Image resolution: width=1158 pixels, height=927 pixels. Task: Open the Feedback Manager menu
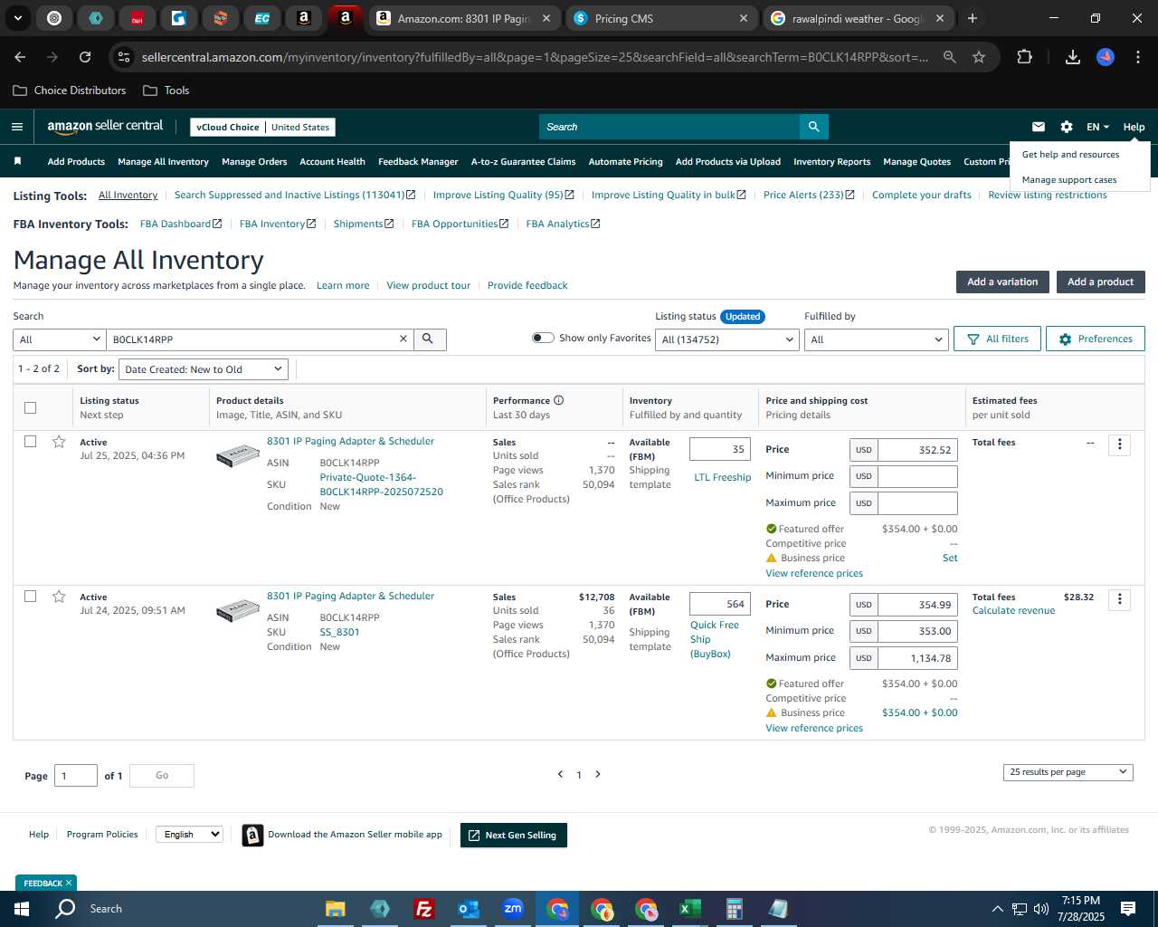coord(418,162)
